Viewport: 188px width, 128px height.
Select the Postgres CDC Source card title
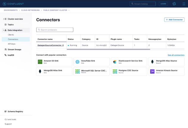(x=128, y=71)
